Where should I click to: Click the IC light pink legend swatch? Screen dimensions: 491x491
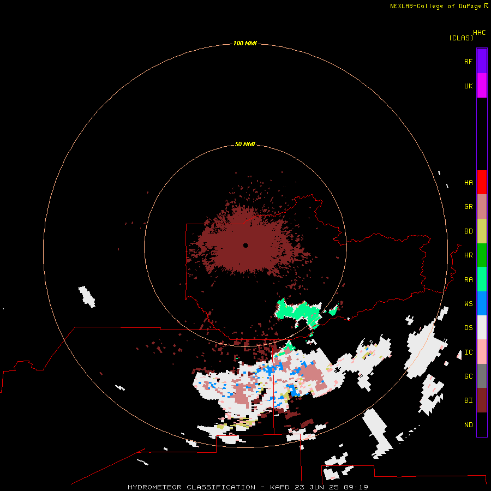[x=482, y=352]
